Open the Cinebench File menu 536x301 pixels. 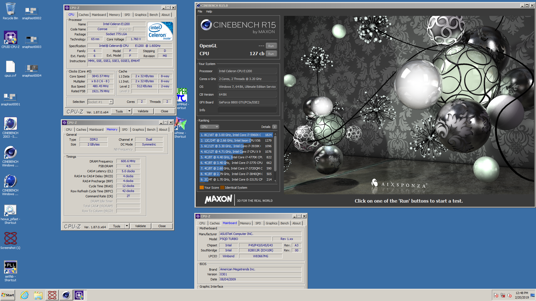pos(200,11)
